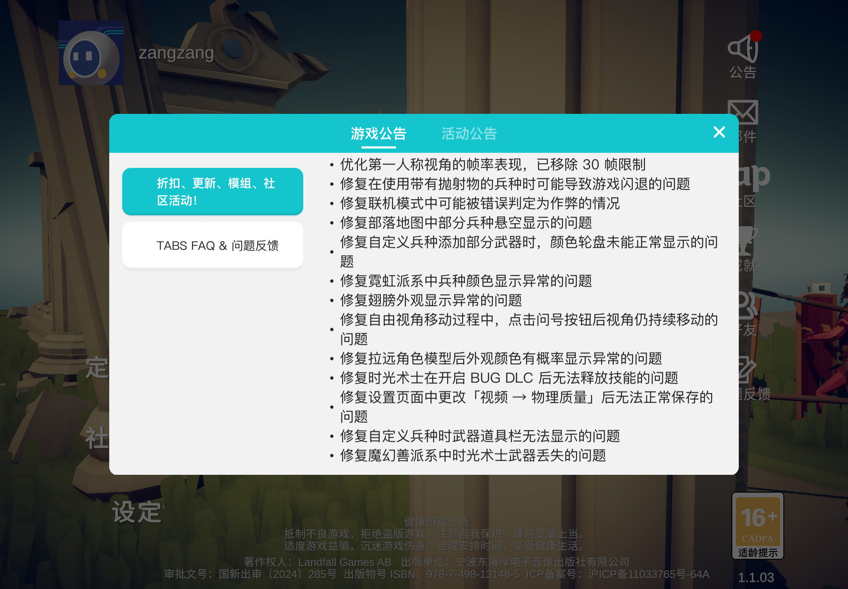Click the zangzang player avatar
The image size is (848, 589).
pos(91,53)
